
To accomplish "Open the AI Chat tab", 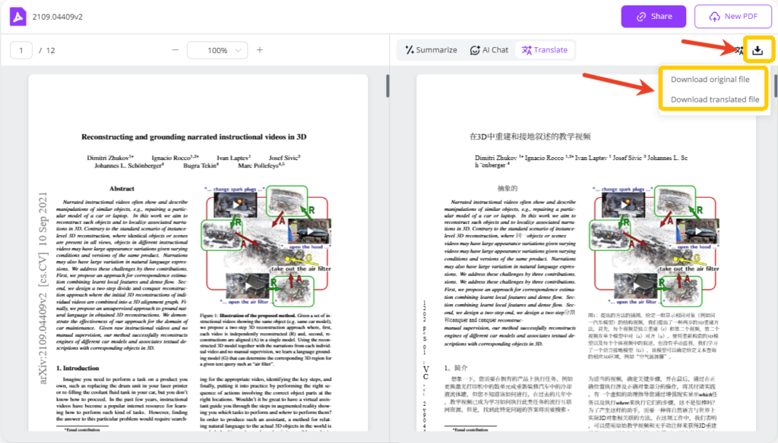I will pyautogui.click(x=489, y=50).
